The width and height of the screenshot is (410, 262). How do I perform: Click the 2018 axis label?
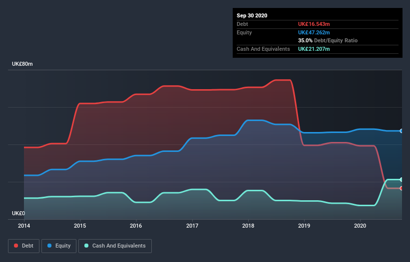pos(248,226)
